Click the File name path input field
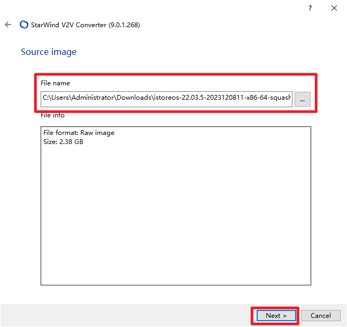 [166, 99]
